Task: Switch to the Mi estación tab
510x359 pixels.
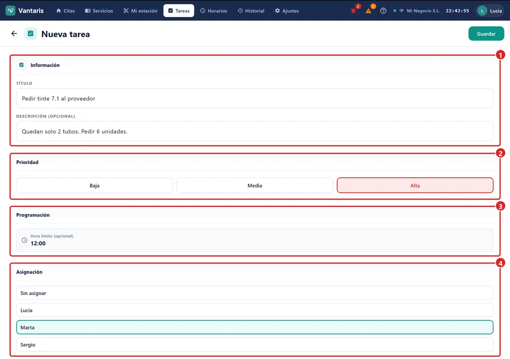Action: coord(140,11)
